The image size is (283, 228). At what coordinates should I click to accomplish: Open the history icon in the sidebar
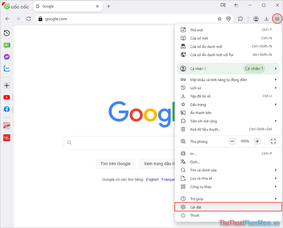click(x=7, y=33)
